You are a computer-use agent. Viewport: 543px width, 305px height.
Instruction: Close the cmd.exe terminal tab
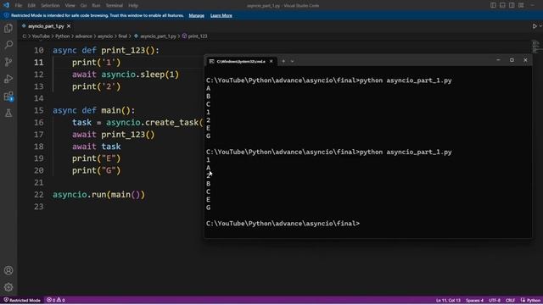coord(271,61)
